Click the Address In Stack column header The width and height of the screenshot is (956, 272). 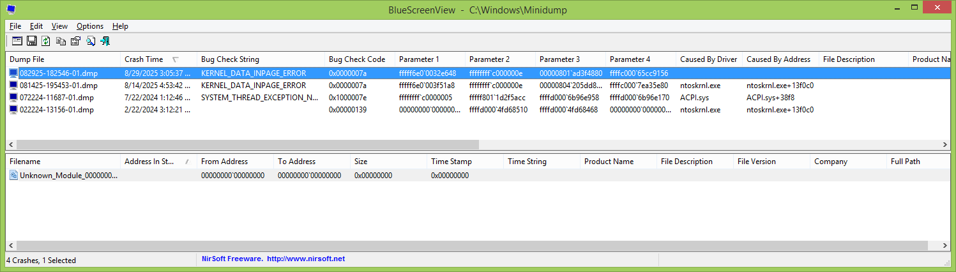coord(159,162)
